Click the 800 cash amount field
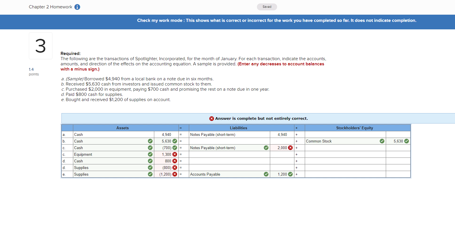This screenshot has height=226, width=455. (166, 161)
